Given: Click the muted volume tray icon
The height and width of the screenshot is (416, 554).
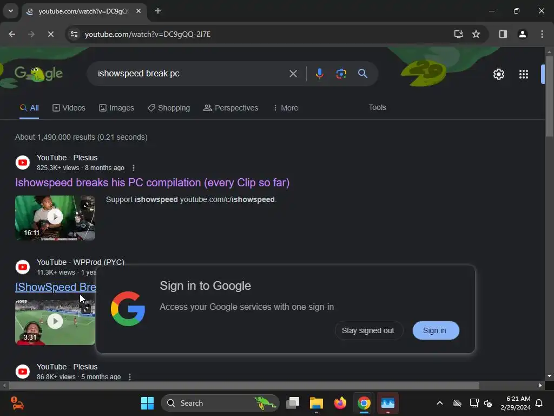Looking at the screenshot, I should click(489, 403).
